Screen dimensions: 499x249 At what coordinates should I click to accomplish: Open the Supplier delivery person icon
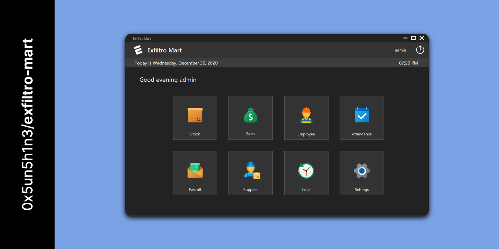pos(252,170)
